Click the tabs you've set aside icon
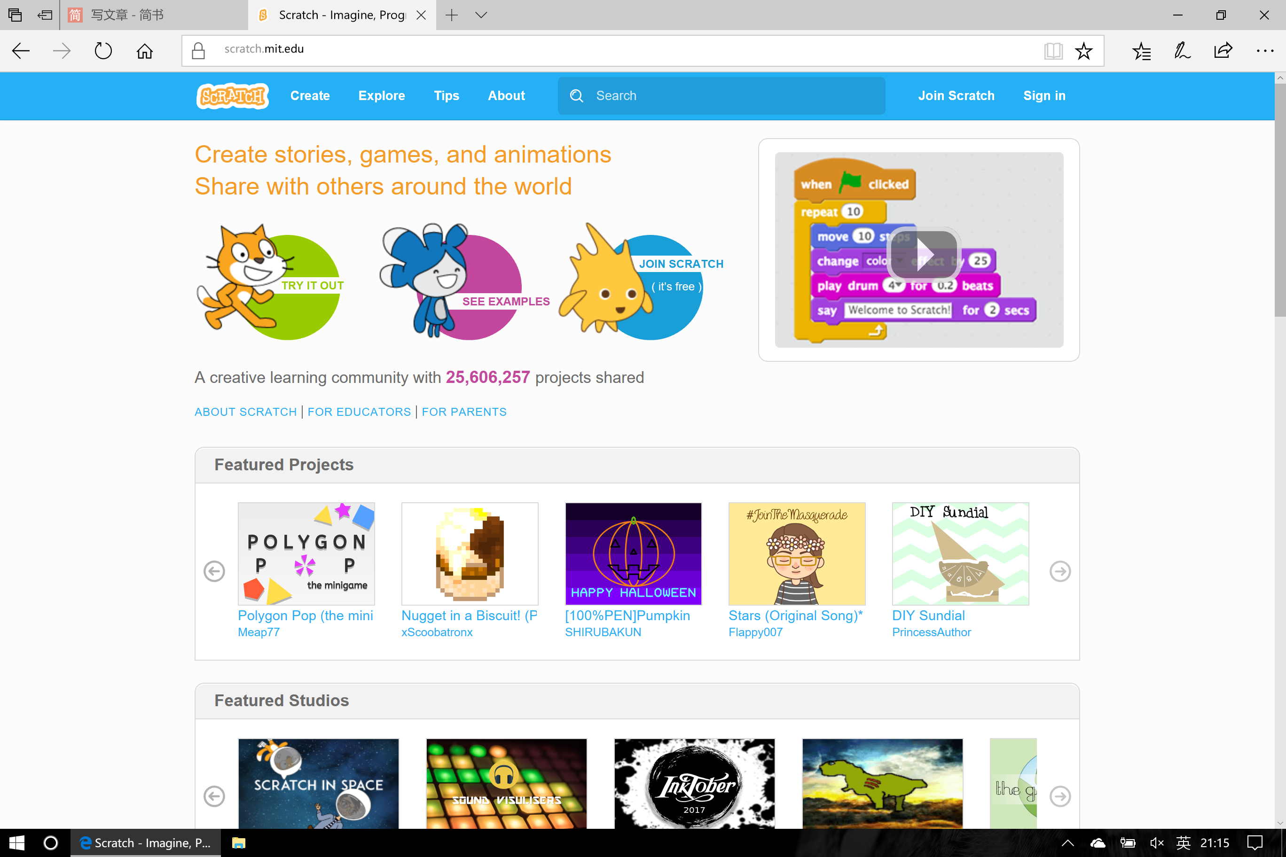 pyautogui.click(x=15, y=16)
